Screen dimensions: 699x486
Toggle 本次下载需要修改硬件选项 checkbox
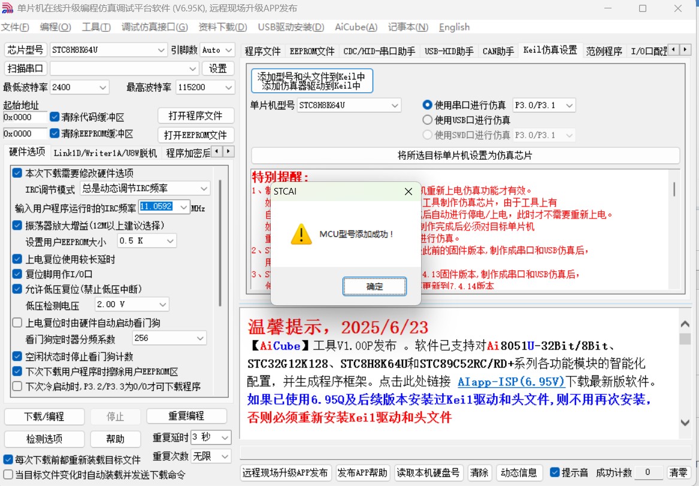point(17,173)
